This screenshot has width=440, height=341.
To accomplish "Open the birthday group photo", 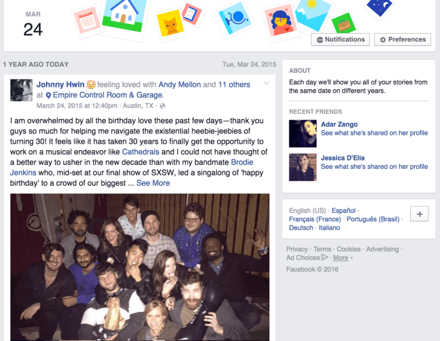I will click(140, 267).
